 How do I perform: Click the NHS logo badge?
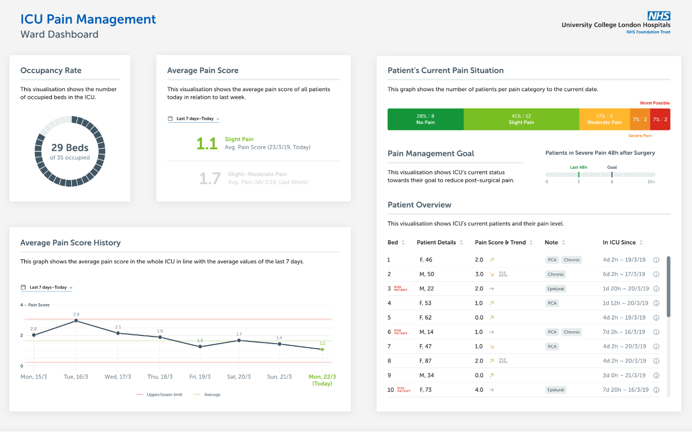click(659, 16)
